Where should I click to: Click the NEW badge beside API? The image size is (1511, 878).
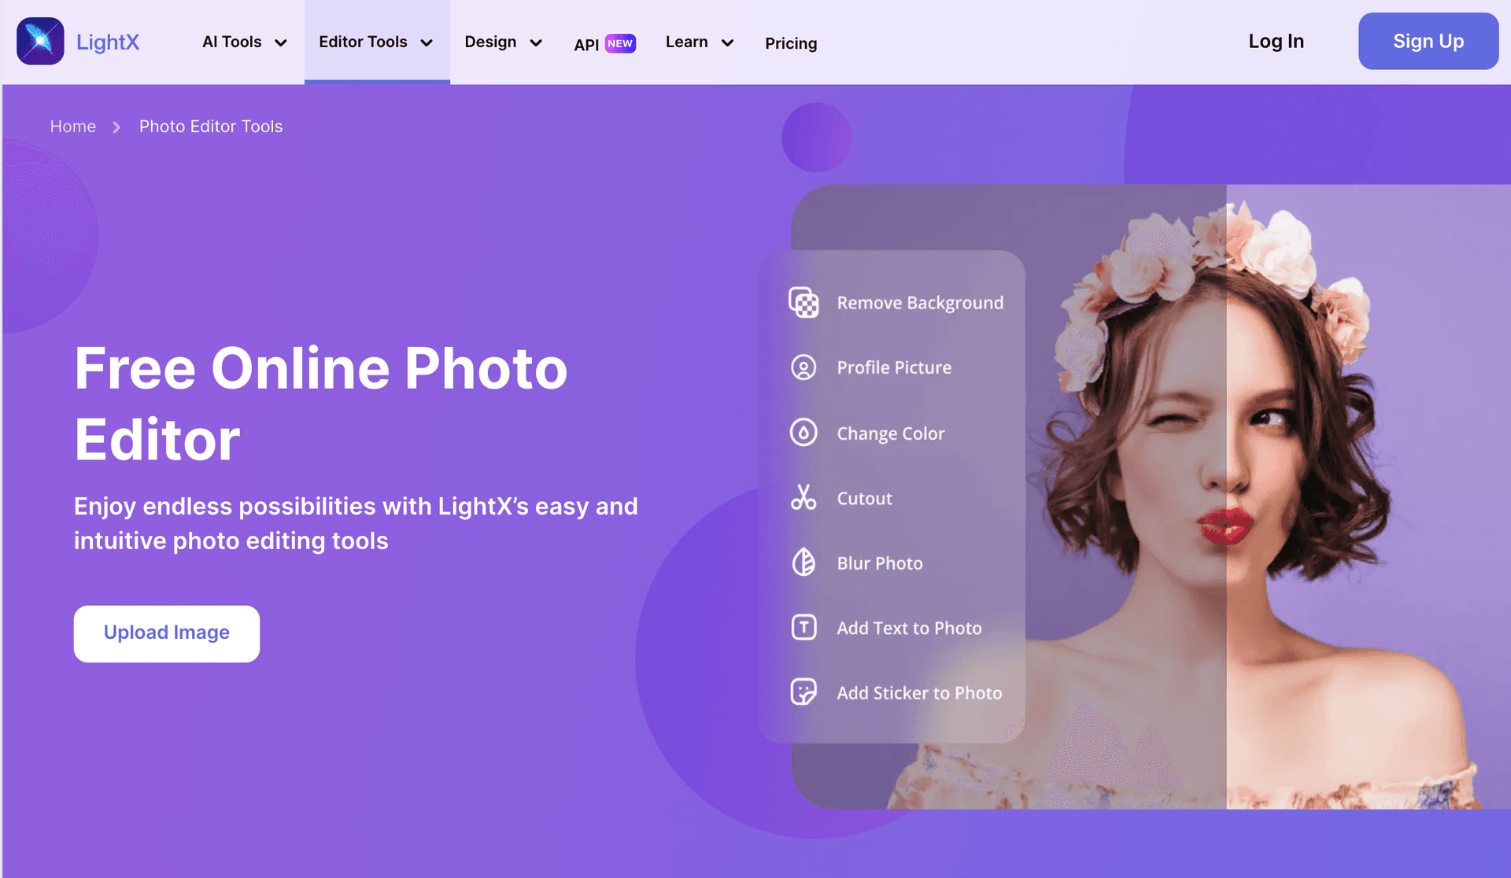tap(620, 43)
